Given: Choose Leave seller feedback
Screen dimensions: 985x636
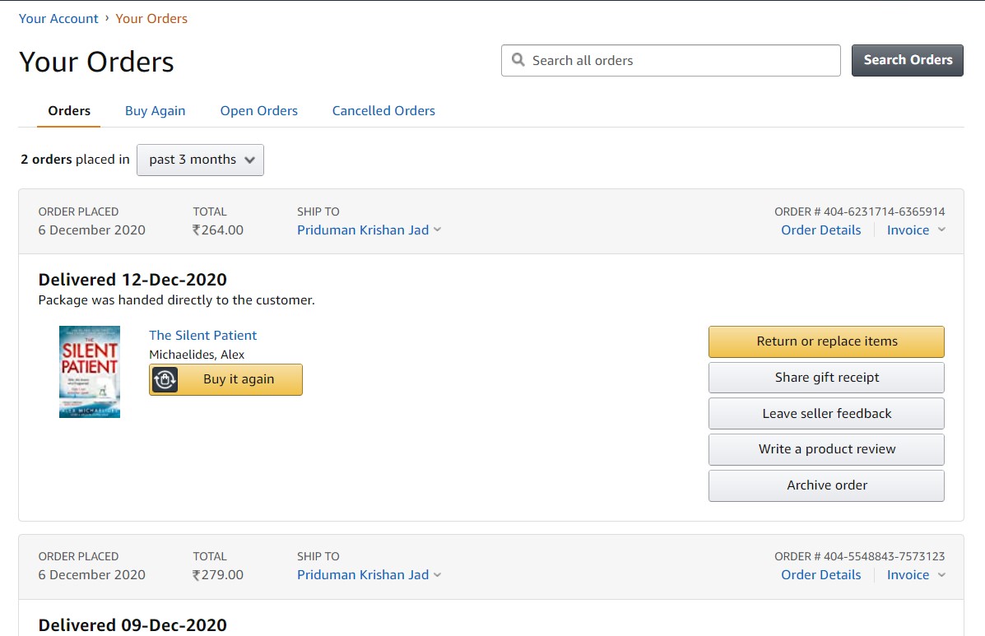Looking at the screenshot, I should (826, 413).
